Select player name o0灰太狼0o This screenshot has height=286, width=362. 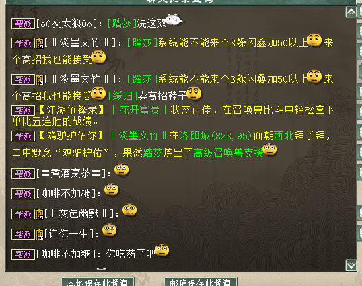point(66,24)
